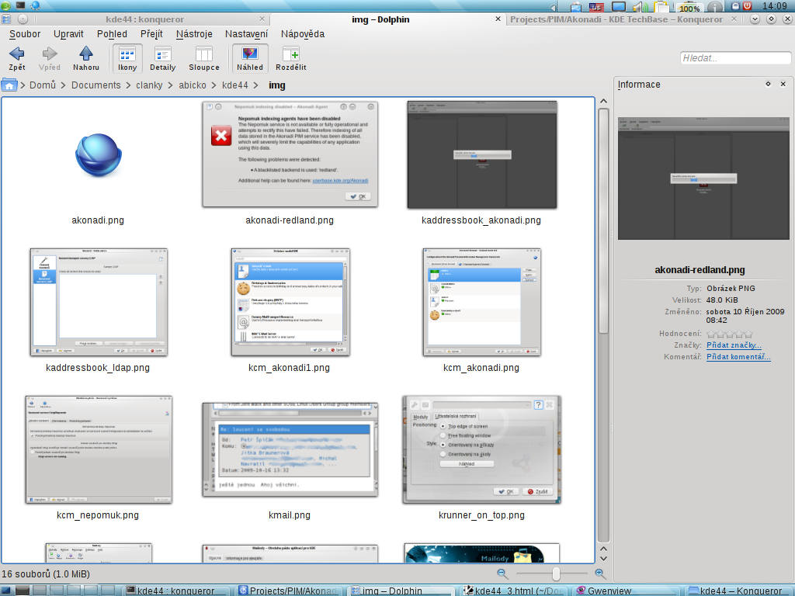Expand the arrow after abicko breadcrumb
Screen dimensions: 795x596
click(214, 85)
